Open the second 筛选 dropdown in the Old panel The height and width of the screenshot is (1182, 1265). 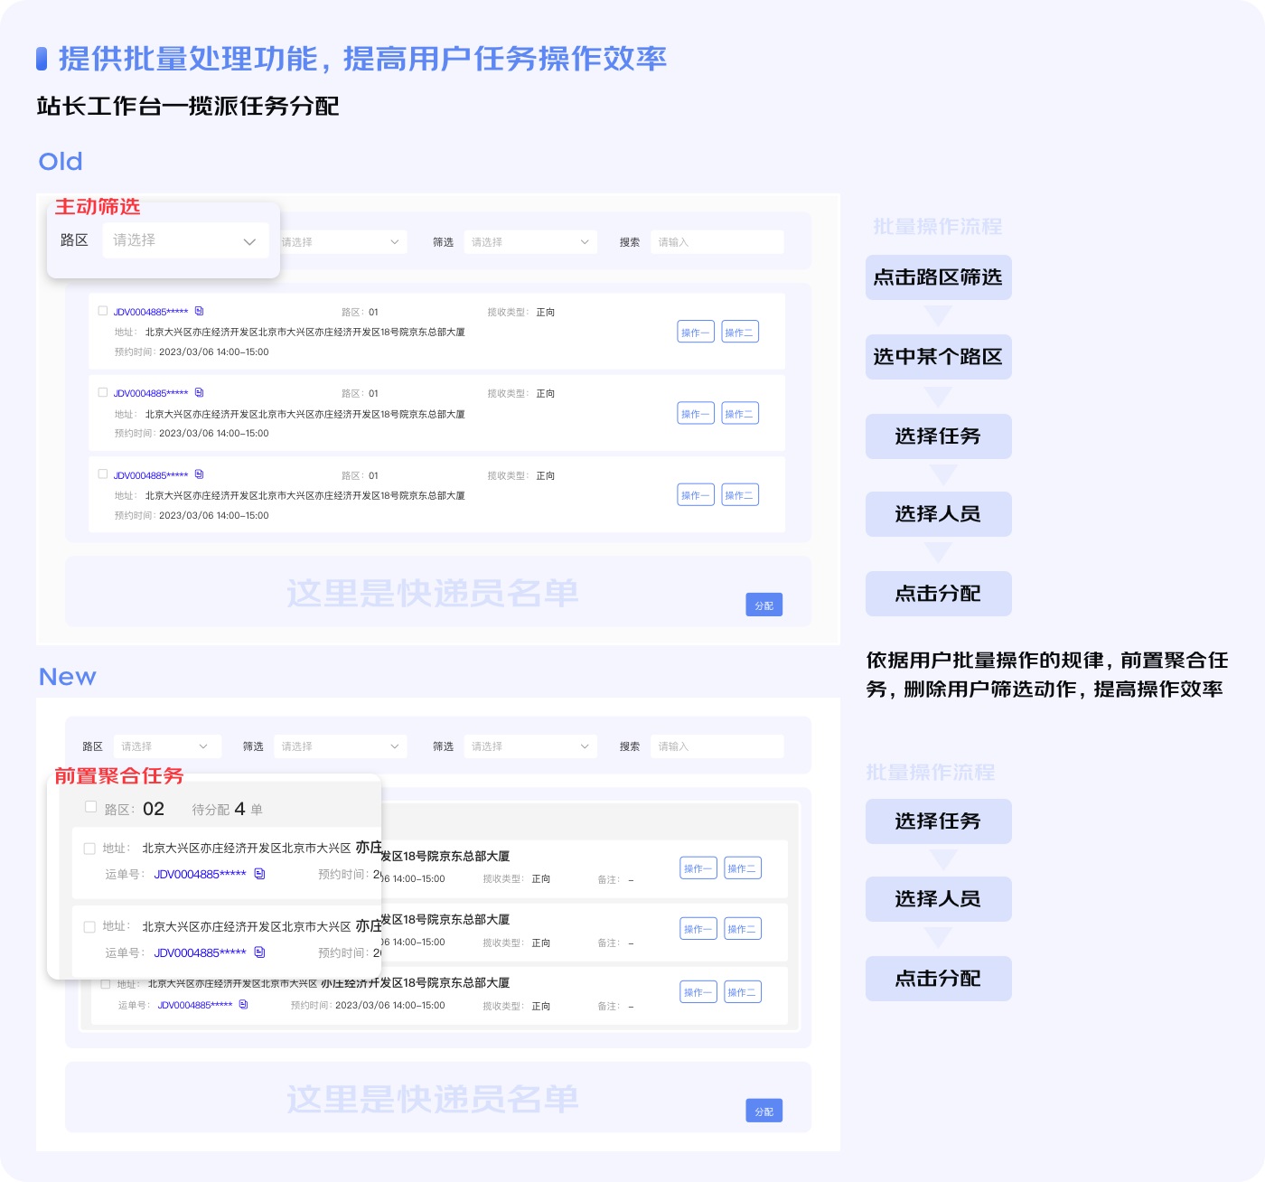(x=530, y=242)
